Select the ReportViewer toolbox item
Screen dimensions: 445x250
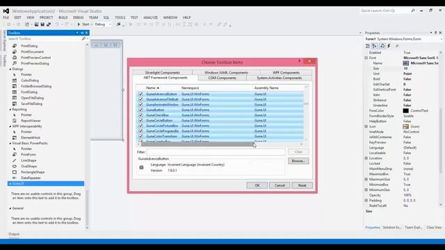tap(31, 121)
